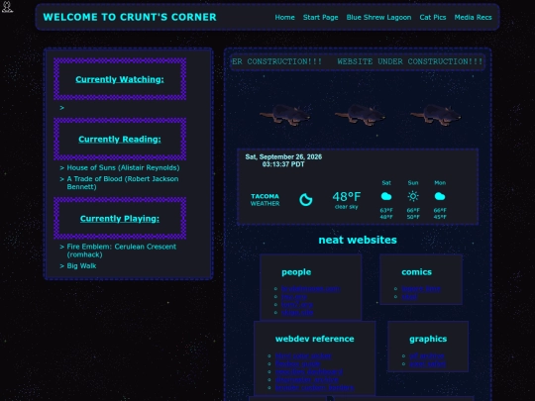Viewport: 535px width, 401px height.
Task: Click the Currently Watching heading
Action: coord(120,79)
